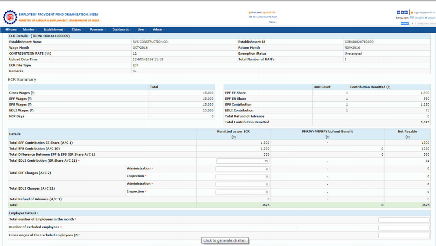Click EPS Contribution remitted amount 1,250
This screenshot has width=436, height=246.
click(x=425, y=105)
